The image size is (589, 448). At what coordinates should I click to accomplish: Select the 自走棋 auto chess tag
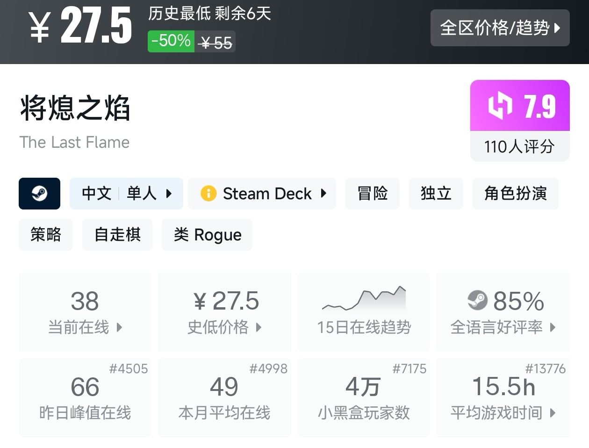click(117, 234)
